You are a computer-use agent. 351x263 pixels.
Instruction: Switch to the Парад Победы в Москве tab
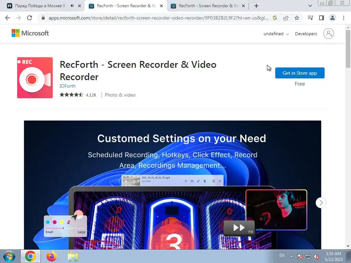click(x=40, y=6)
